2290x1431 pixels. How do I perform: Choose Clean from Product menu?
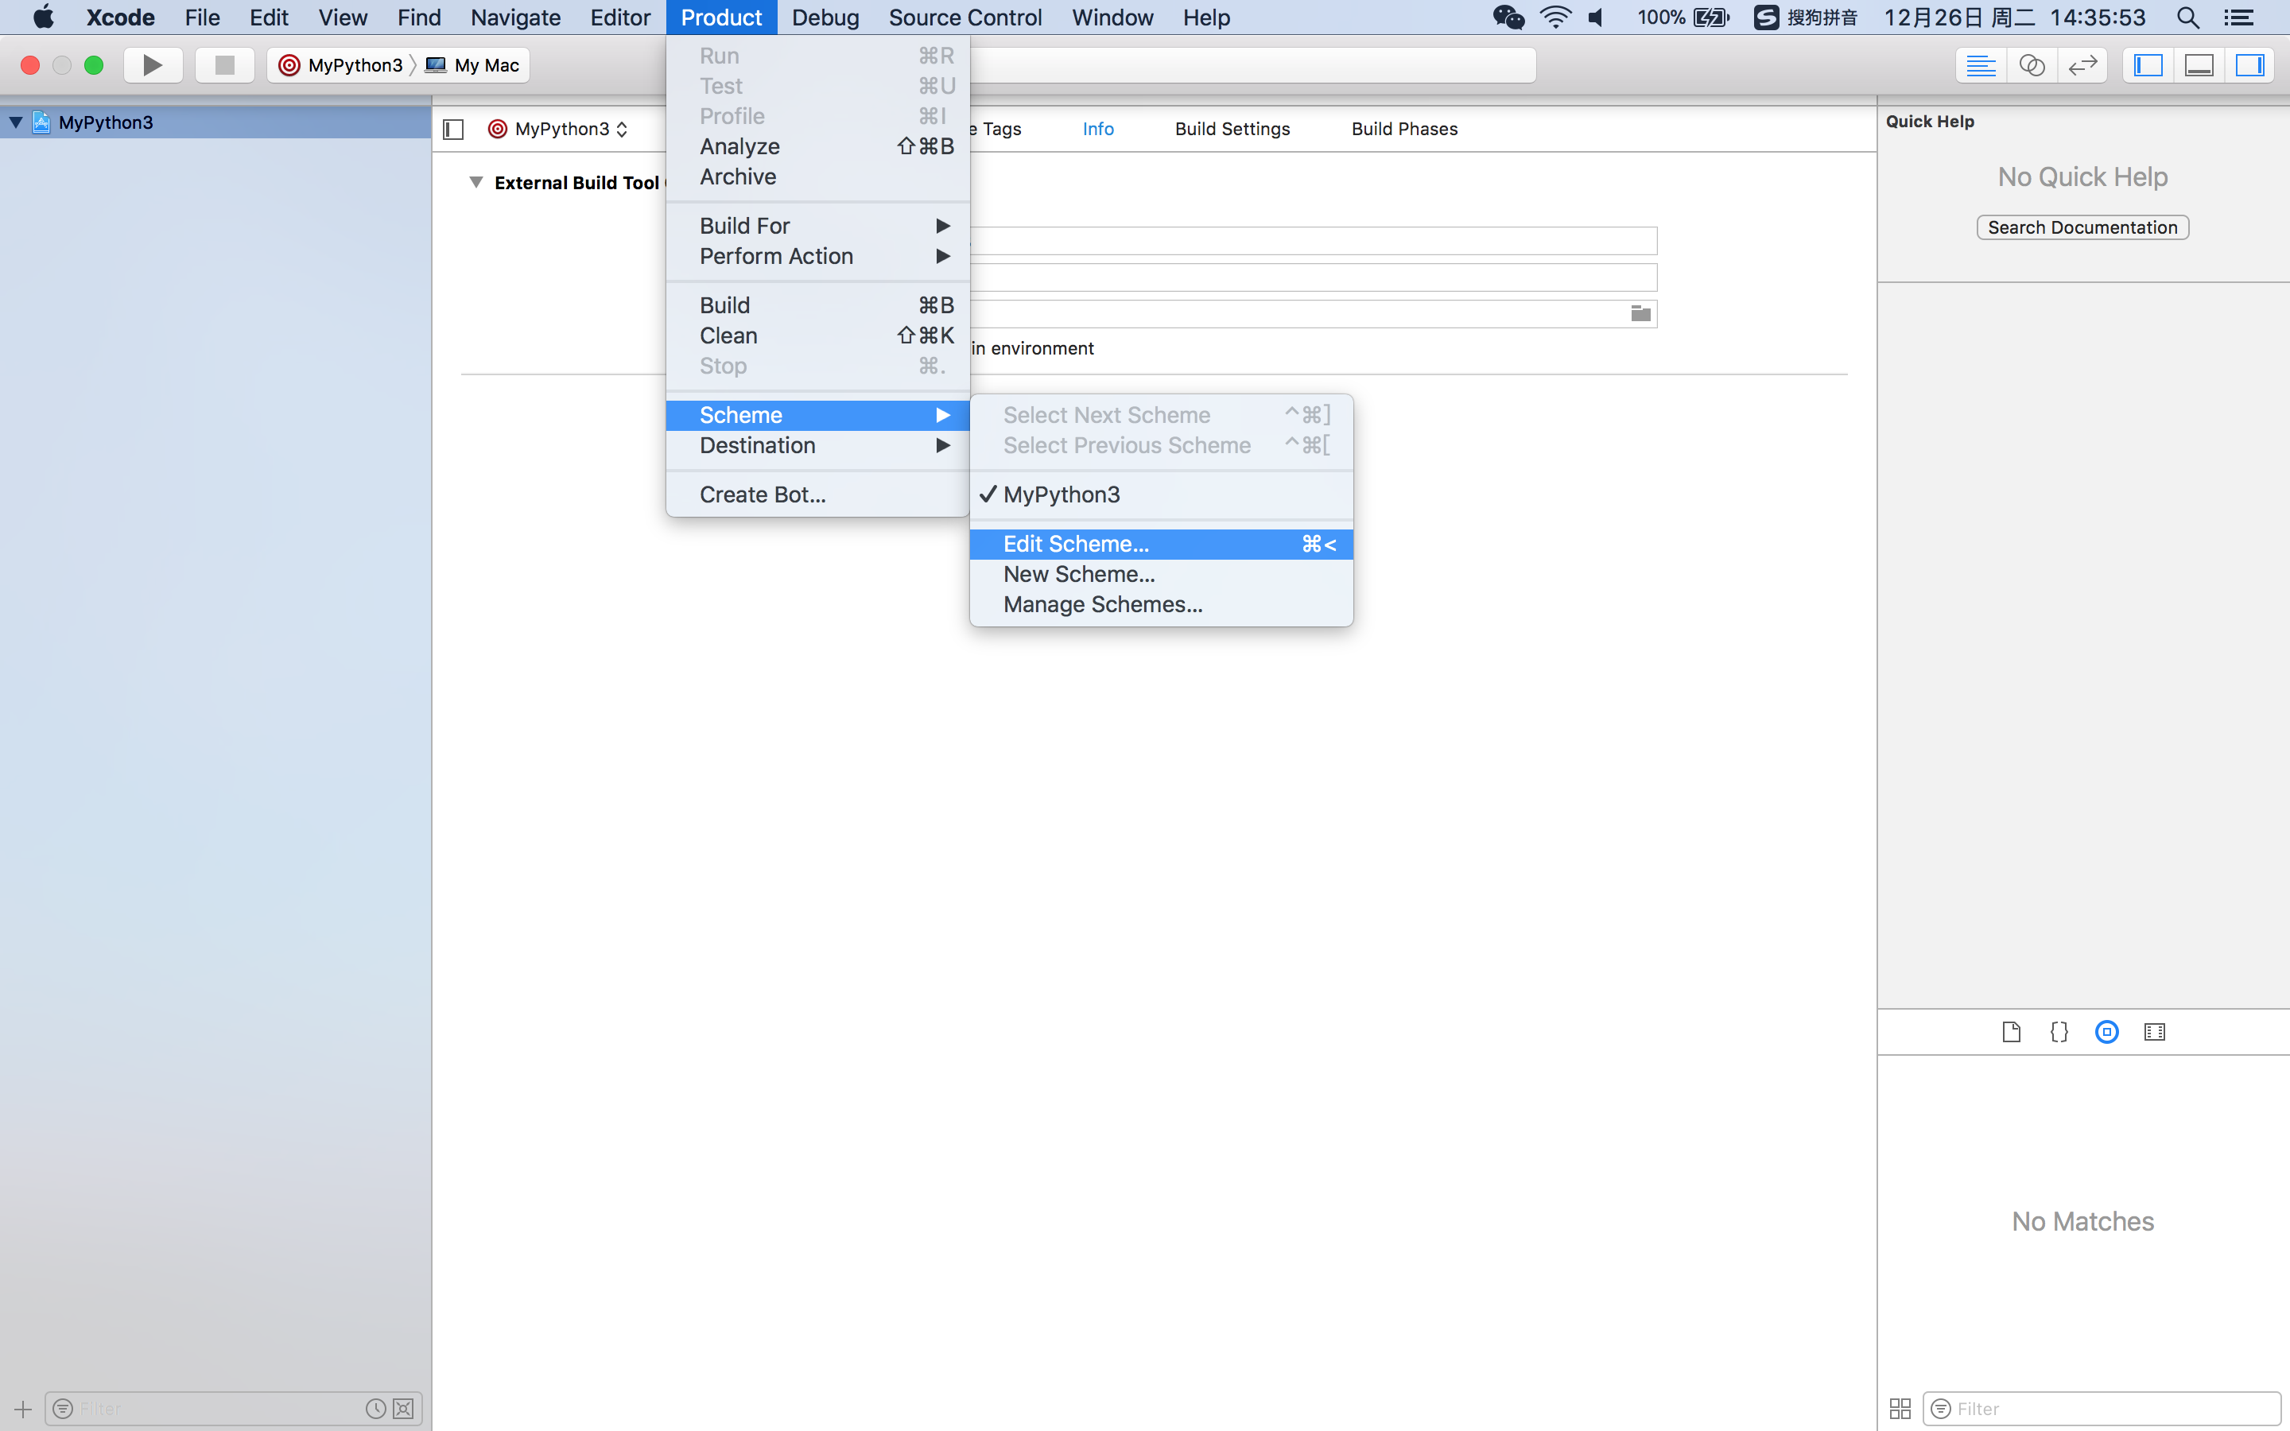click(817, 335)
